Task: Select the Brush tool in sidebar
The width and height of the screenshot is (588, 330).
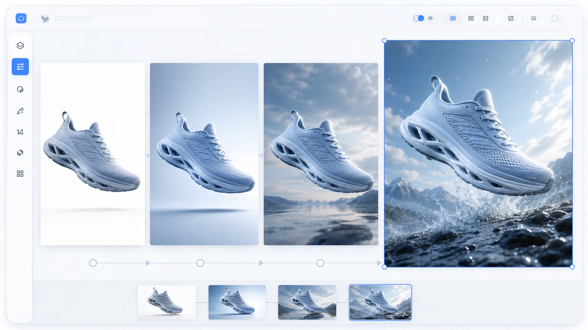Action: pos(20,111)
